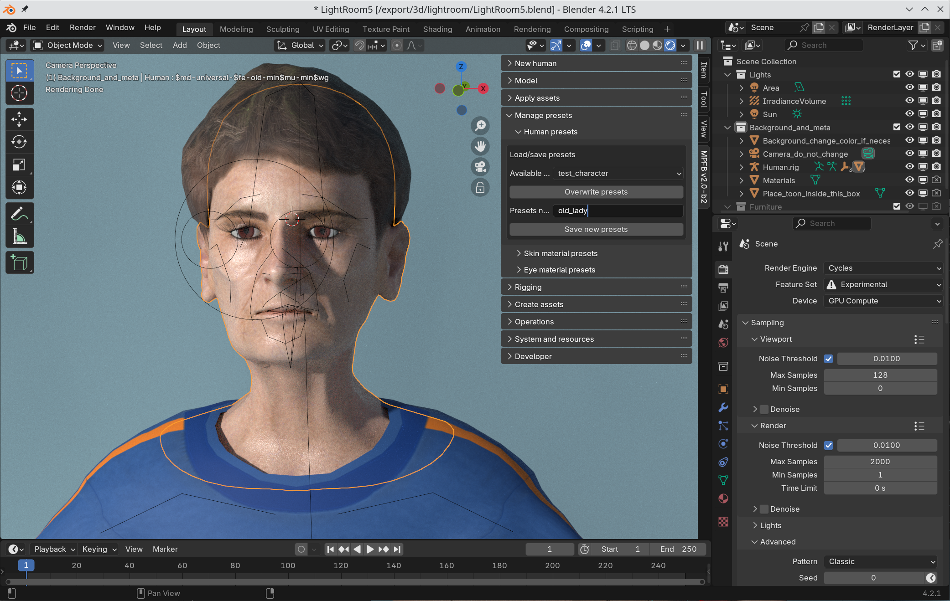Select the Annotate tool
950x601 pixels.
point(19,214)
